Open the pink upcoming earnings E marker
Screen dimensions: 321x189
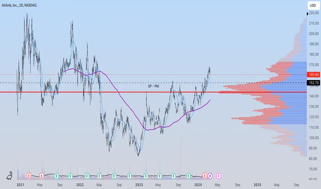pos(219,176)
